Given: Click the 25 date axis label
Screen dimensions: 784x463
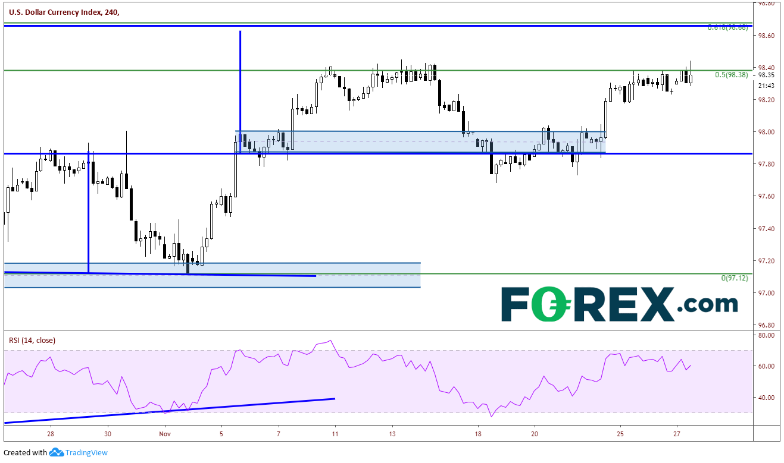Looking at the screenshot, I should click(620, 434).
